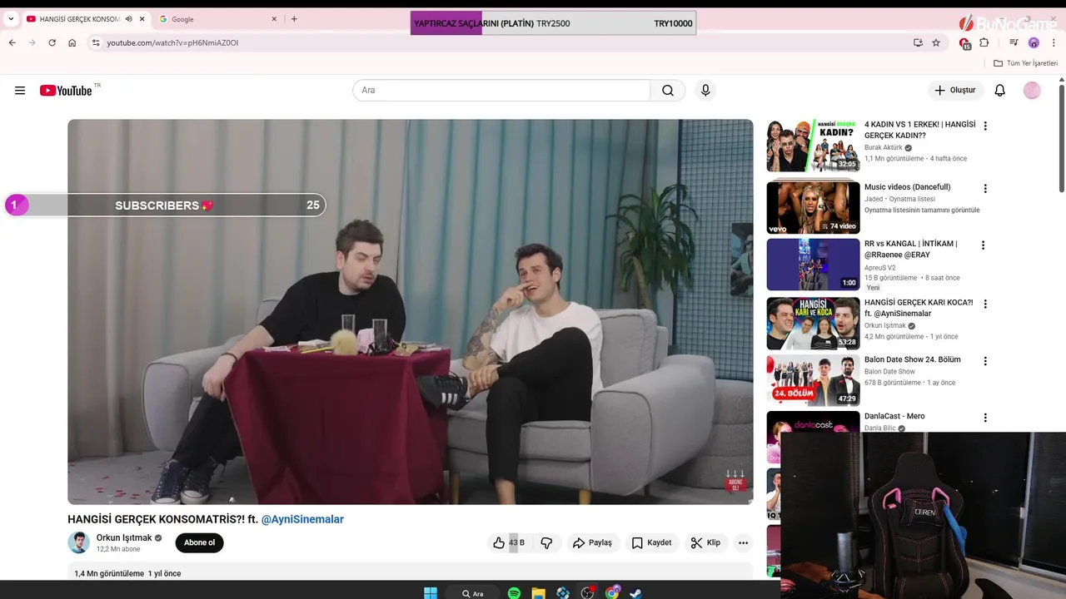The height and width of the screenshot is (599, 1066).
Task: Click the page vertical scrollbar
Action: click(1061, 137)
